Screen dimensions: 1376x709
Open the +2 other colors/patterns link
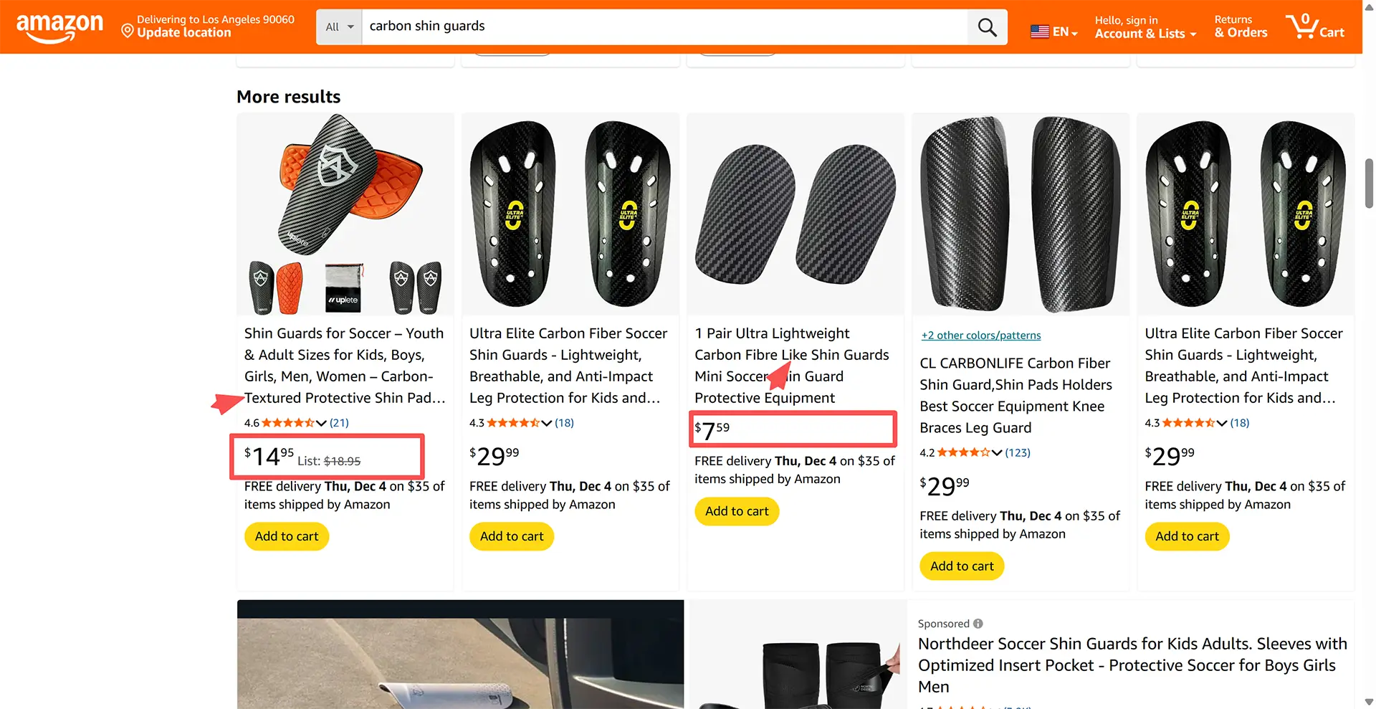[980, 336]
